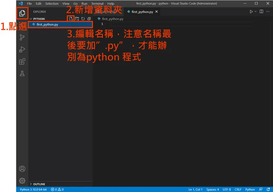
Task: Select first_python.py in the file tree
Action: click(61, 25)
